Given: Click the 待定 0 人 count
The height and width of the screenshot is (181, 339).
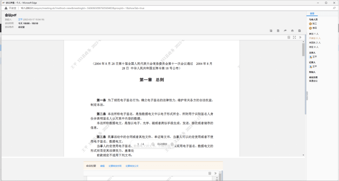Looking at the screenshot, I should [x=314, y=47].
